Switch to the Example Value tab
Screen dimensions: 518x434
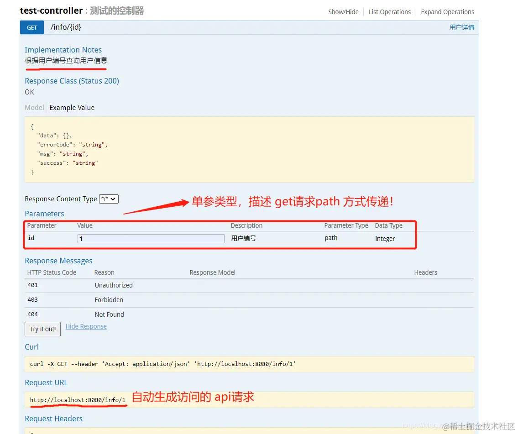pyautogui.click(x=72, y=108)
